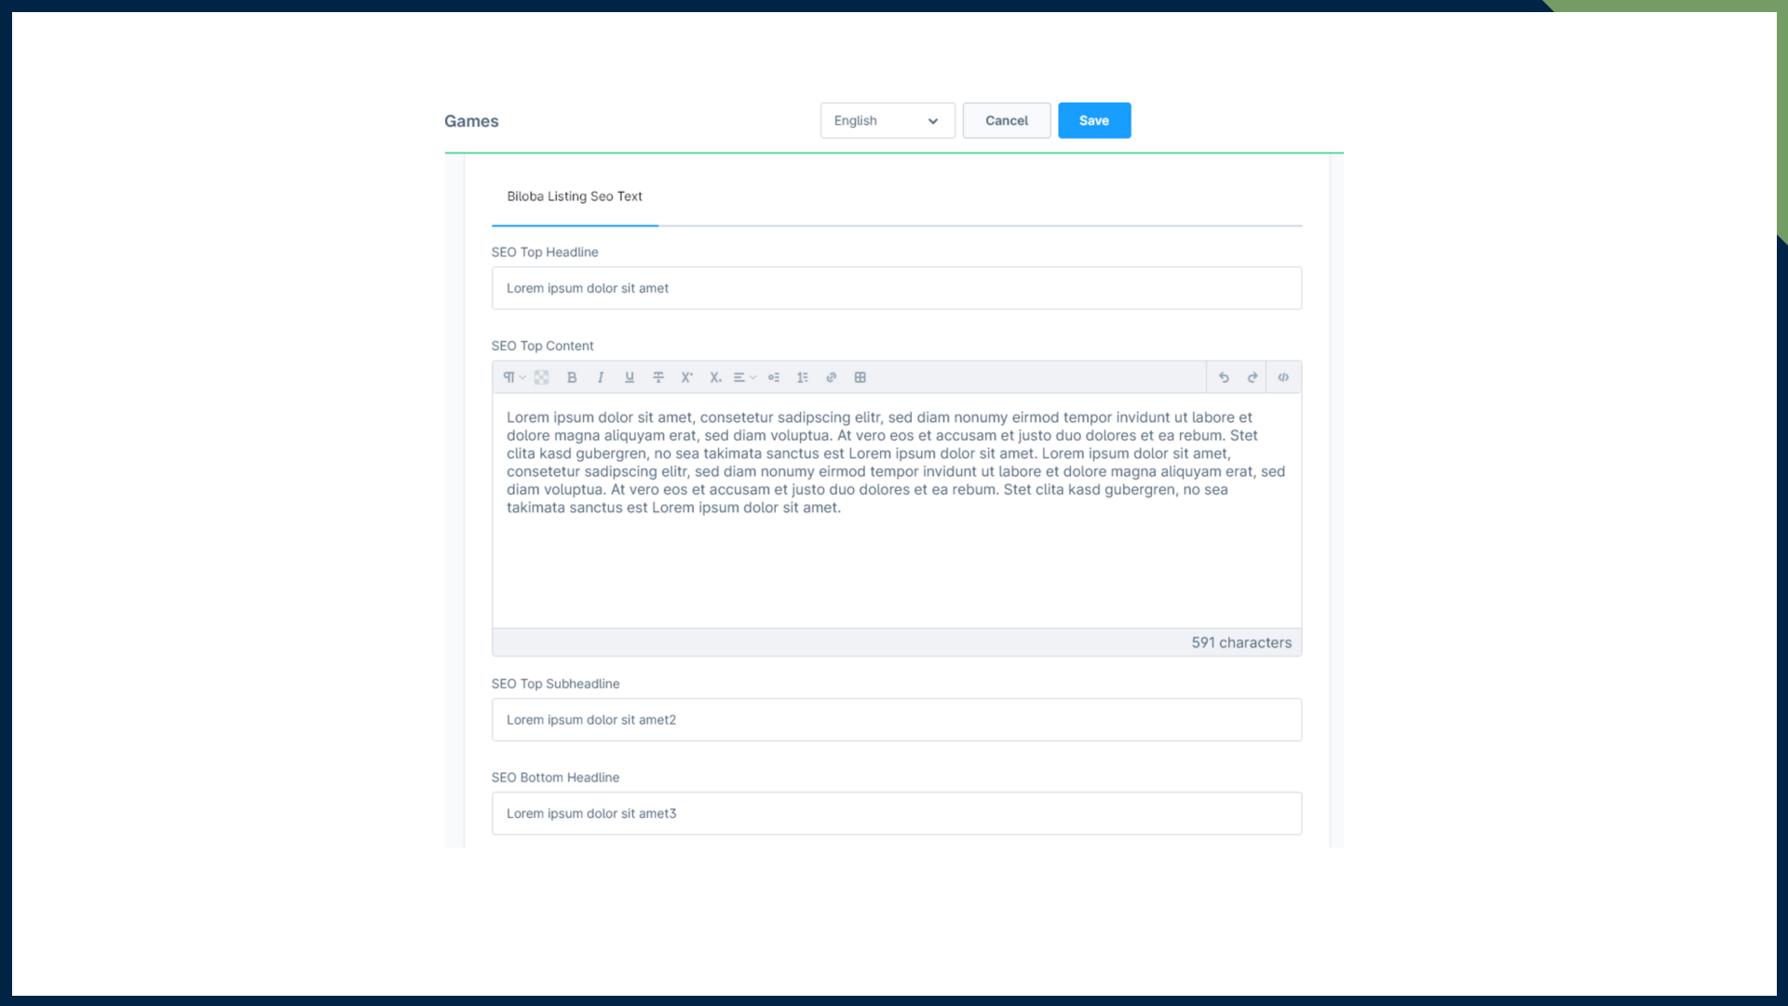Save the Games SEO settings

[1093, 120]
